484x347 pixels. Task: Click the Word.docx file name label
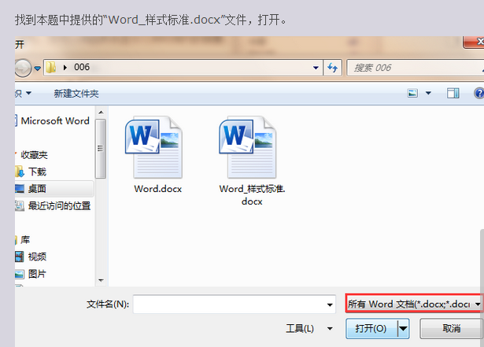(158, 189)
